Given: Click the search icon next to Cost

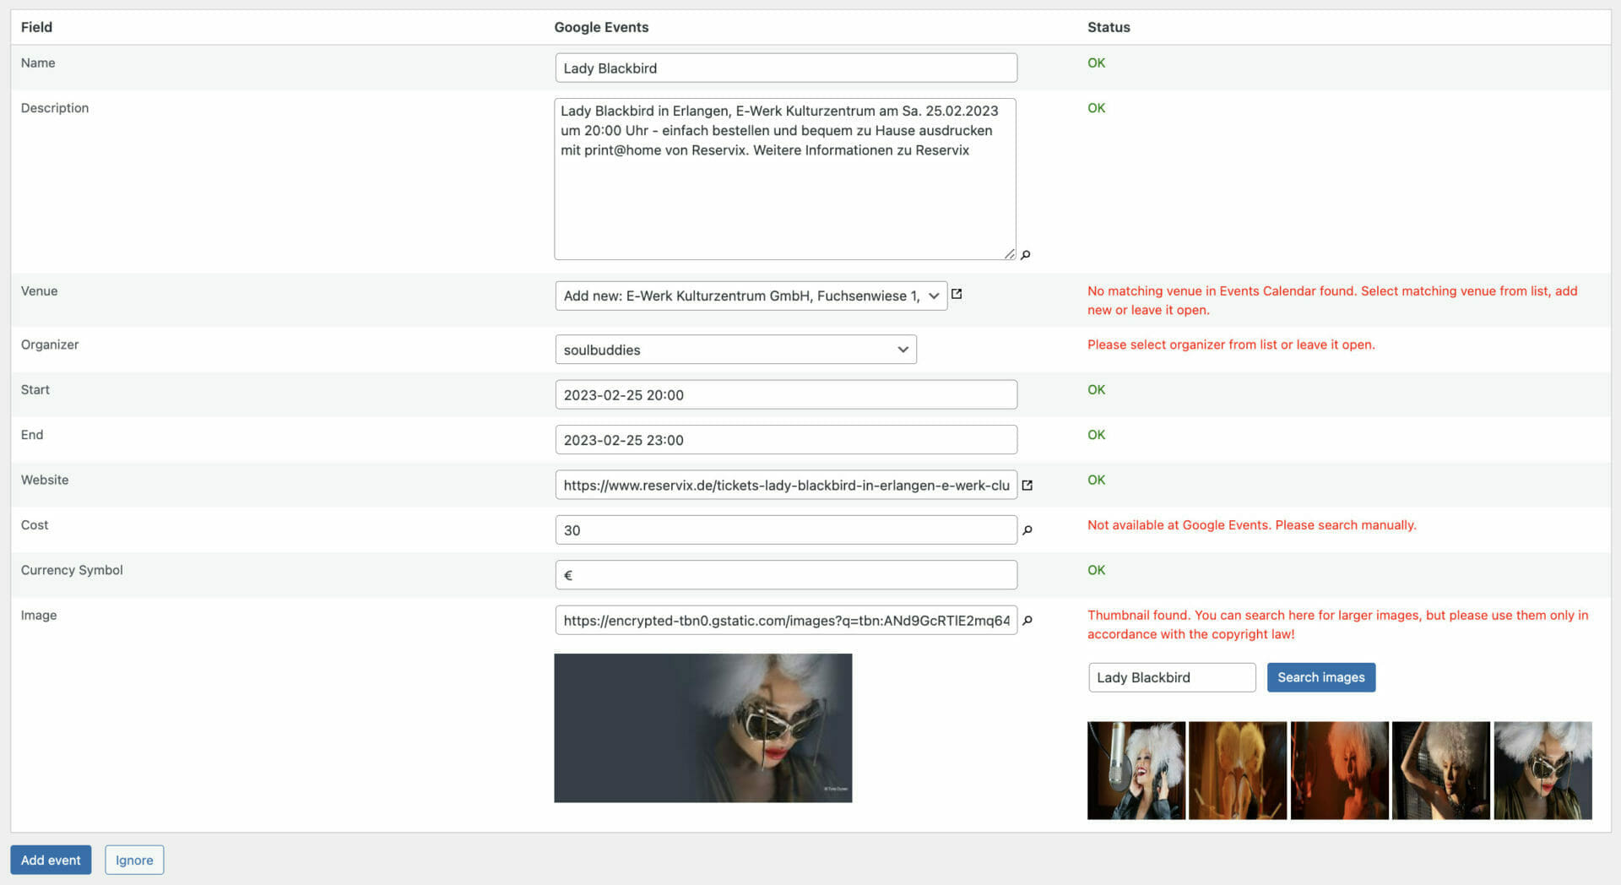Looking at the screenshot, I should 1027,530.
